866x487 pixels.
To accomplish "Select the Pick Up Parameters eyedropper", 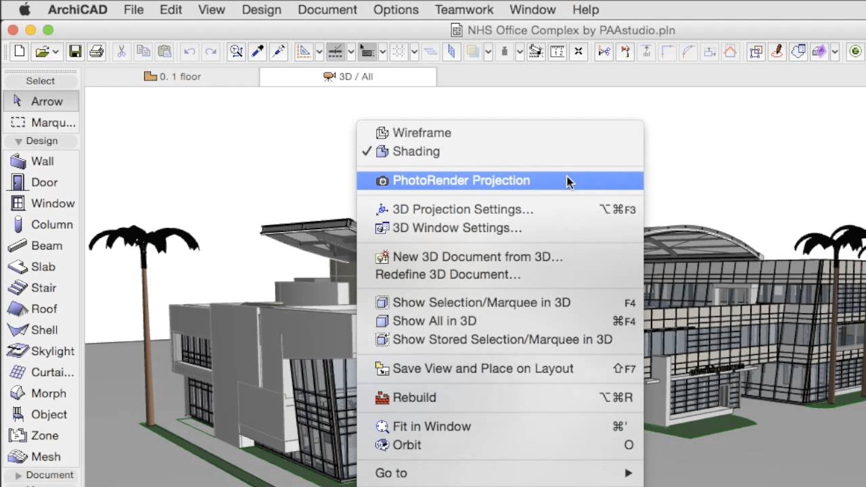I will pos(257,51).
